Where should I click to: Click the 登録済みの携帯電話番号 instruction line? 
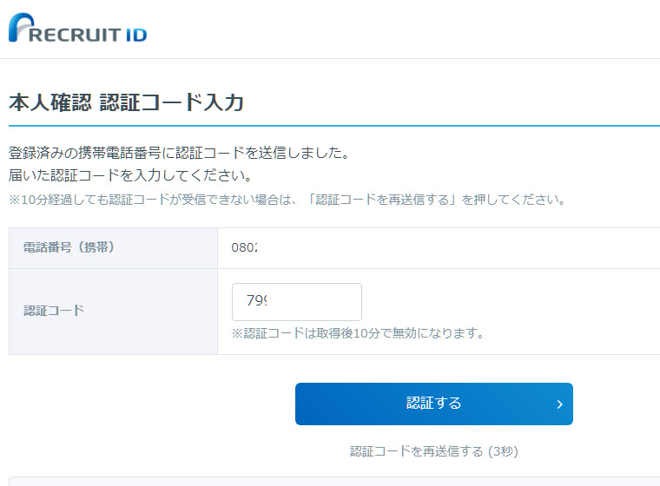click(x=178, y=154)
